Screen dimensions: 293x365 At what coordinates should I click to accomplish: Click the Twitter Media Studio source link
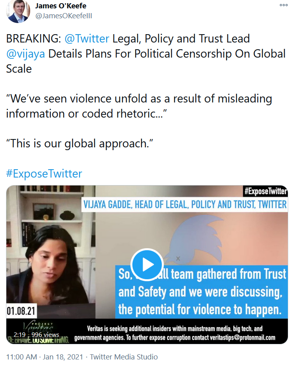(x=124, y=357)
